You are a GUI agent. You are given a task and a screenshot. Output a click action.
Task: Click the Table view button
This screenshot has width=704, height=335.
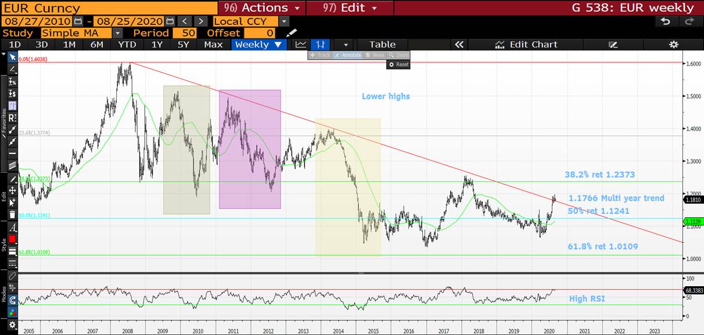(x=382, y=45)
